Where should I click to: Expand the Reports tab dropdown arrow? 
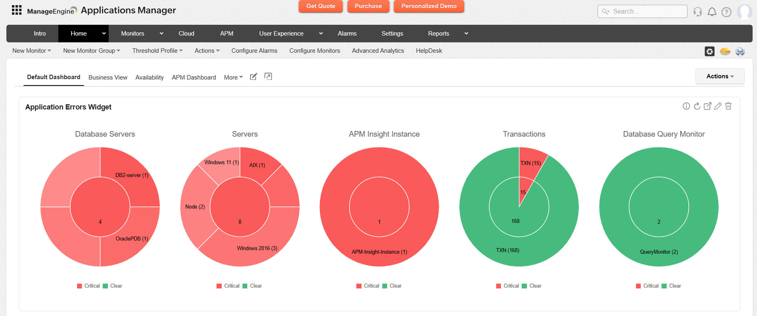[466, 34]
